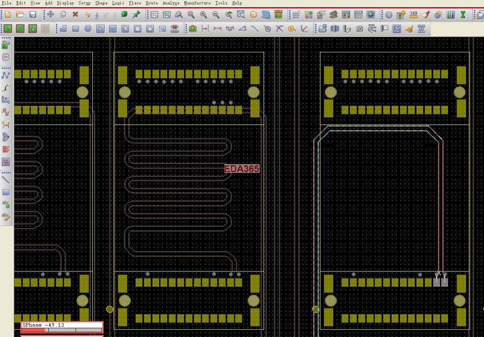Viewport: 484px width, 337px height.
Task: Click the Zoom In magnifier button
Action: (x=204, y=15)
